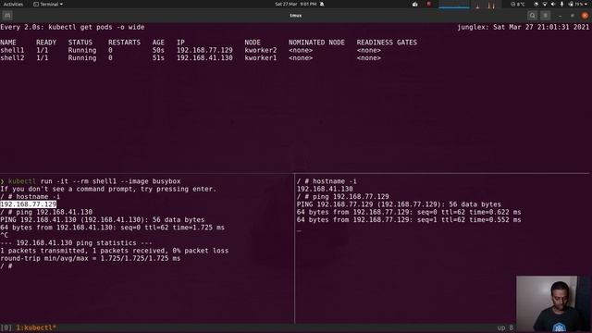Click the right pane cursor line

pyautogui.click(x=299, y=230)
